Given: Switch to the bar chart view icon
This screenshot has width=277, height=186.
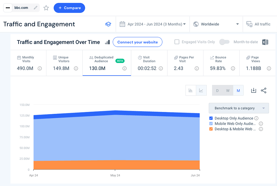Looking at the screenshot, I should [191, 90].
